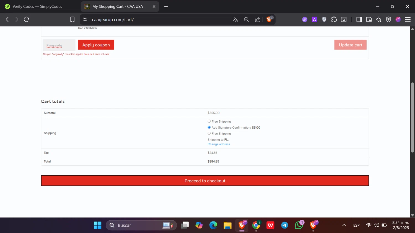This screenshot has height=233, width=415.
Task: Click the subtotal value $355.00
Action: 214,113
